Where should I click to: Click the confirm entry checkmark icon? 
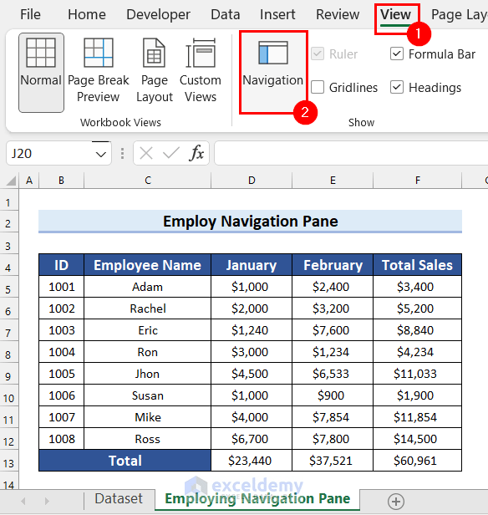171,153
